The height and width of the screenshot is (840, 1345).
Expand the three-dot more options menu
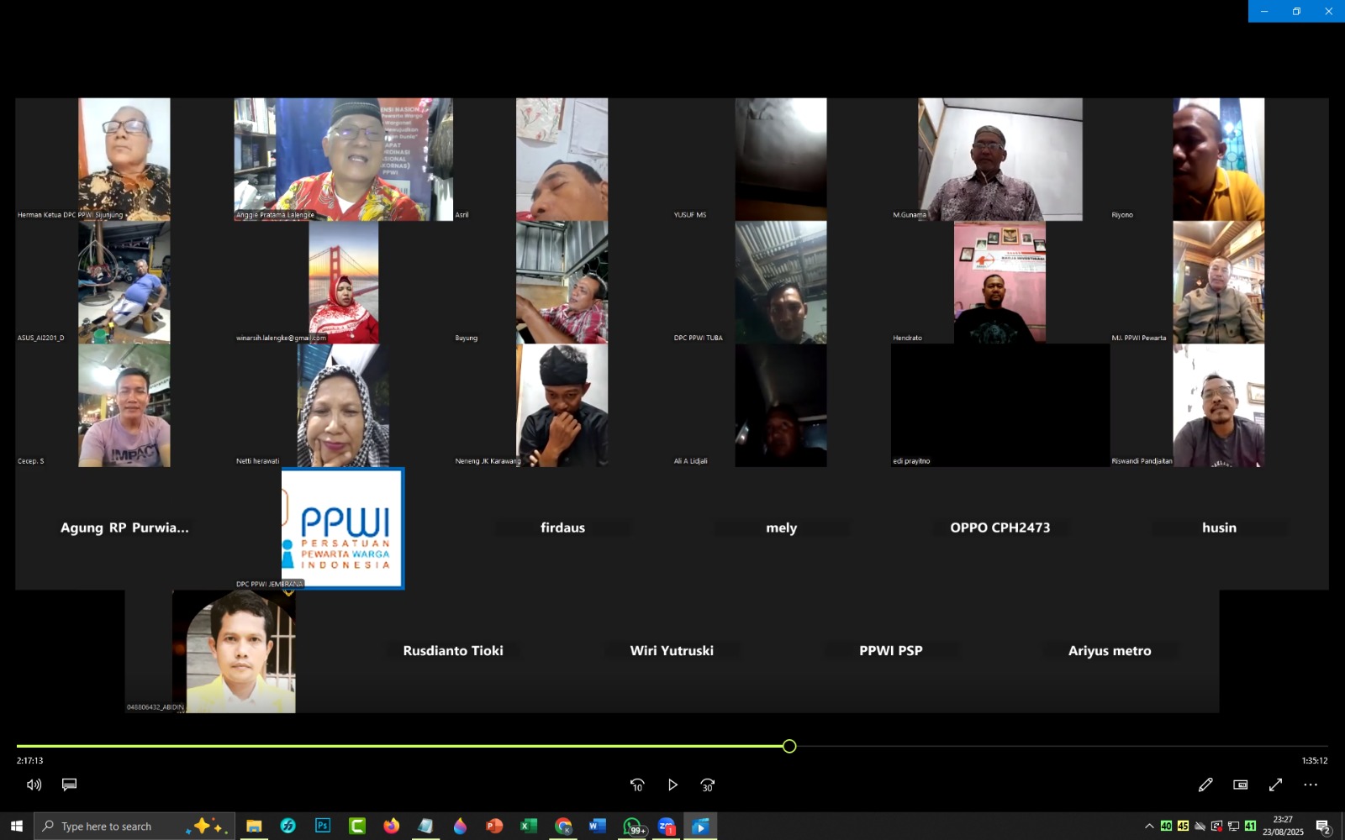tap(1311, 785)
